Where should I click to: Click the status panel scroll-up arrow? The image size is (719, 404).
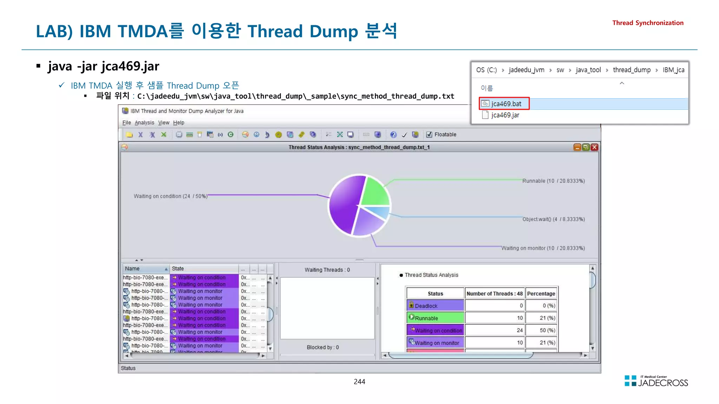coord(593,268)
